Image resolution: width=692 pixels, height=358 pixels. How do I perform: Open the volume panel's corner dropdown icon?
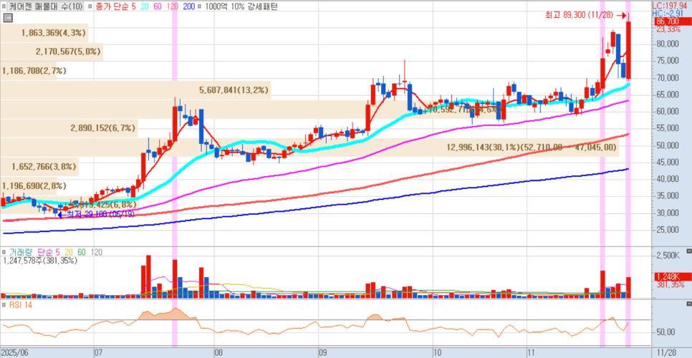pos(689,252)
